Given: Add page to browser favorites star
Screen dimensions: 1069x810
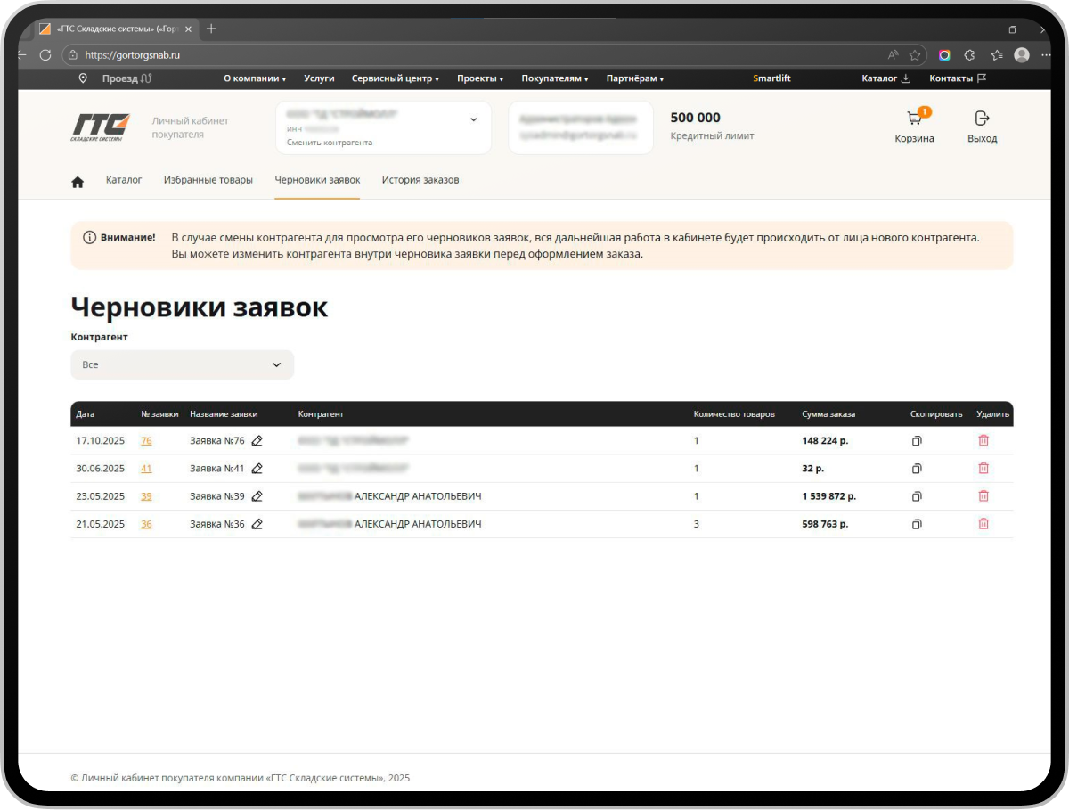Looking at the screenshot, I should (x=914, y=55).
